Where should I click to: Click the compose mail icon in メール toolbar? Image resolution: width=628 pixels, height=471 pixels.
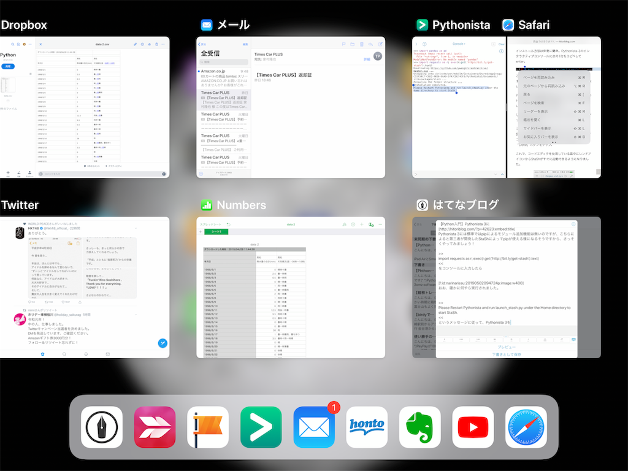click(380, 44)
